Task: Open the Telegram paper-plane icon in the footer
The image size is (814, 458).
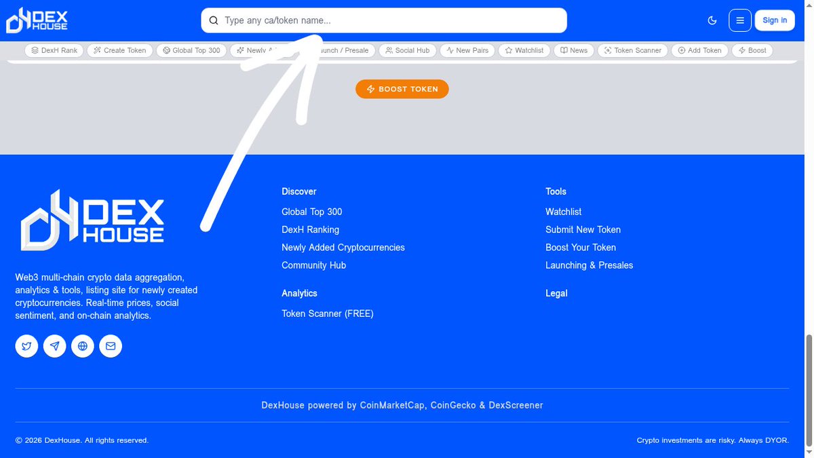Action: pos(55,346)
